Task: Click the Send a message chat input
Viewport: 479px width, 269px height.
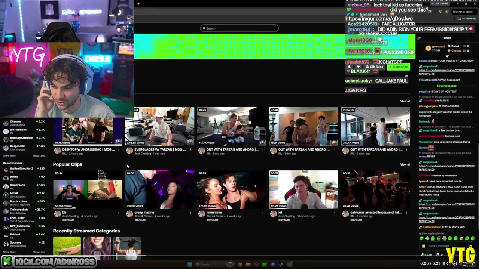Action: [447, 246]
